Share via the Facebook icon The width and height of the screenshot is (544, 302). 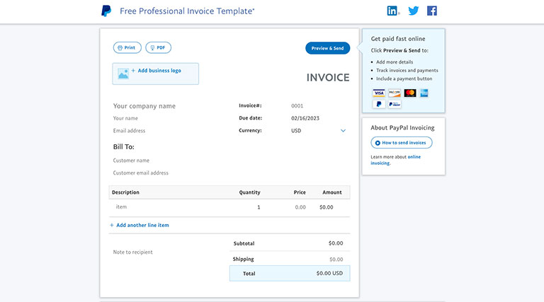click(432, 11)
